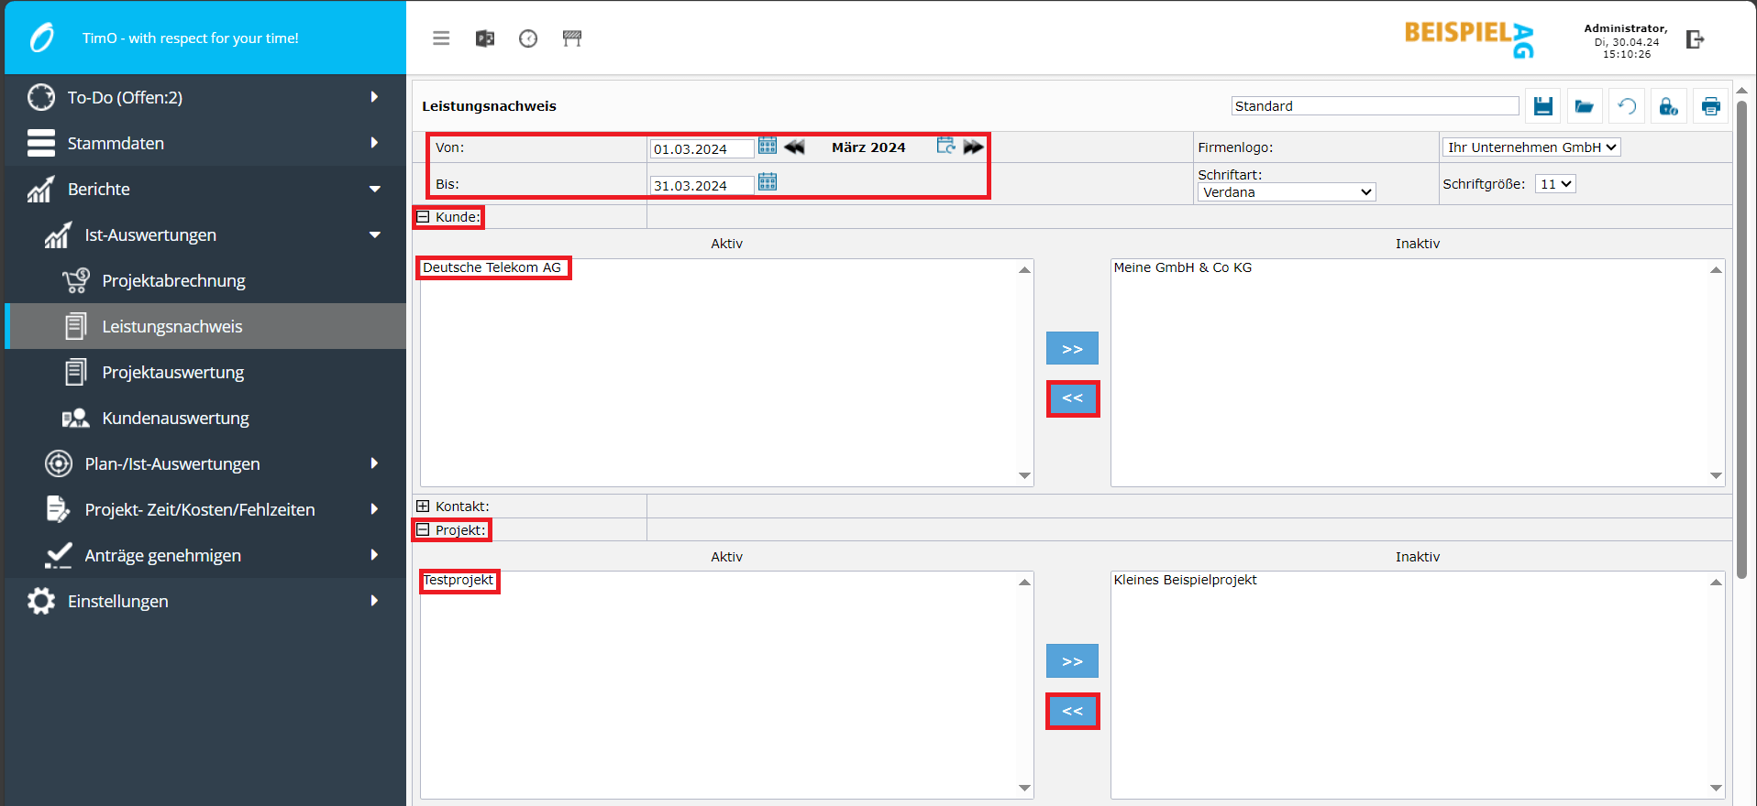Print the Leistungsnachweis via printer icon
Viewport: 1757px width, 806px height.
pyautogui.click(x=1710, y=106)
